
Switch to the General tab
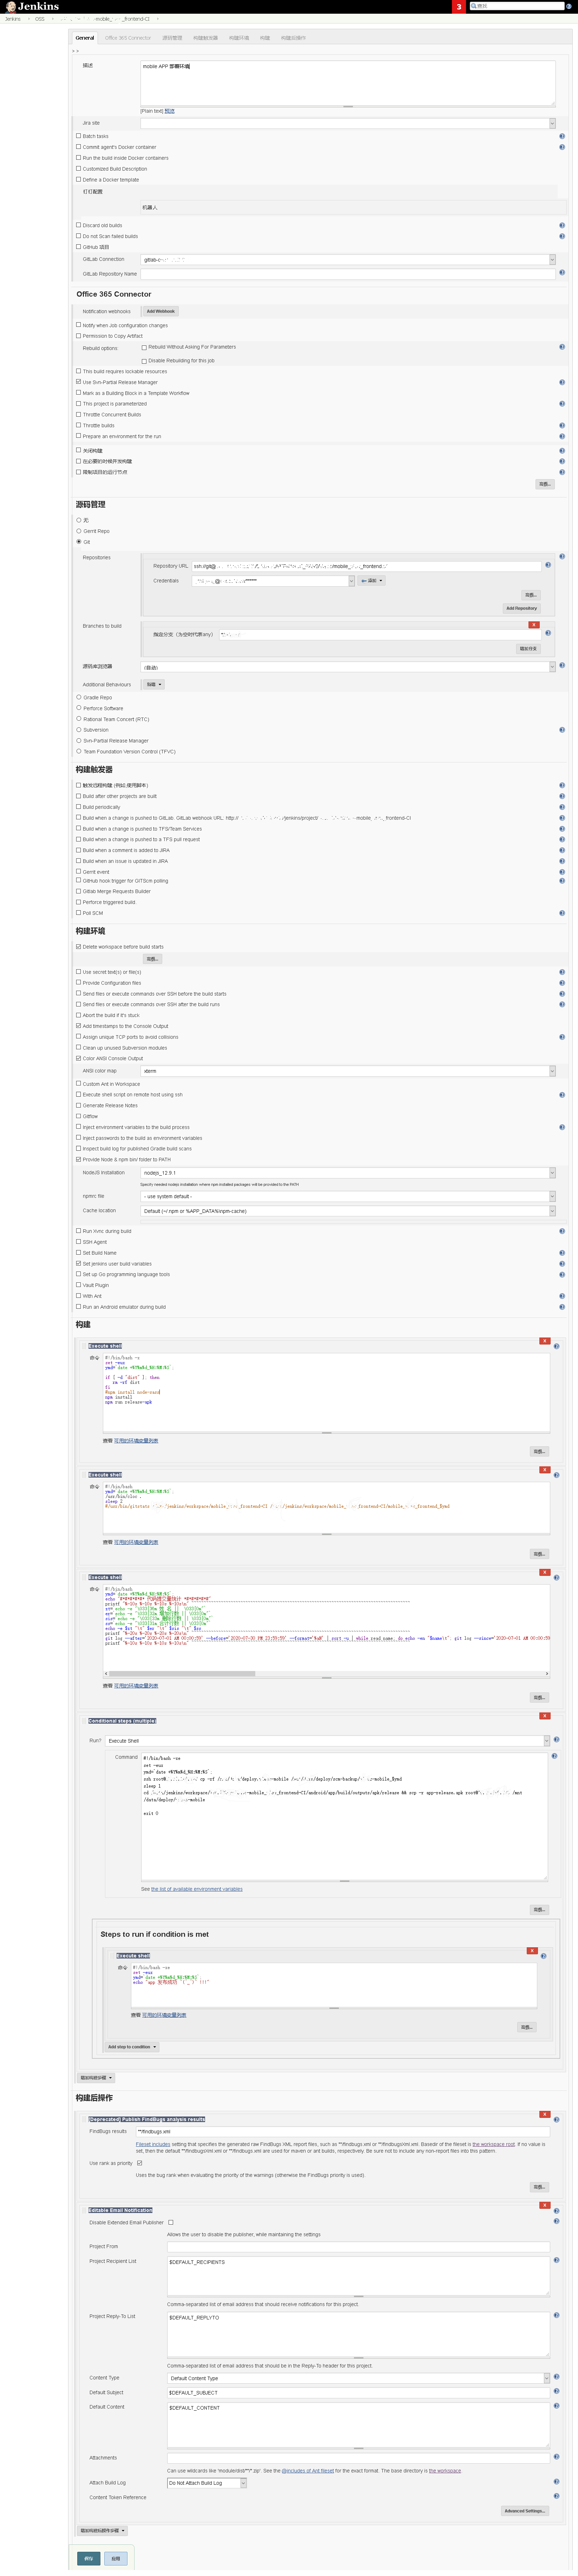[x=85, y=38]
